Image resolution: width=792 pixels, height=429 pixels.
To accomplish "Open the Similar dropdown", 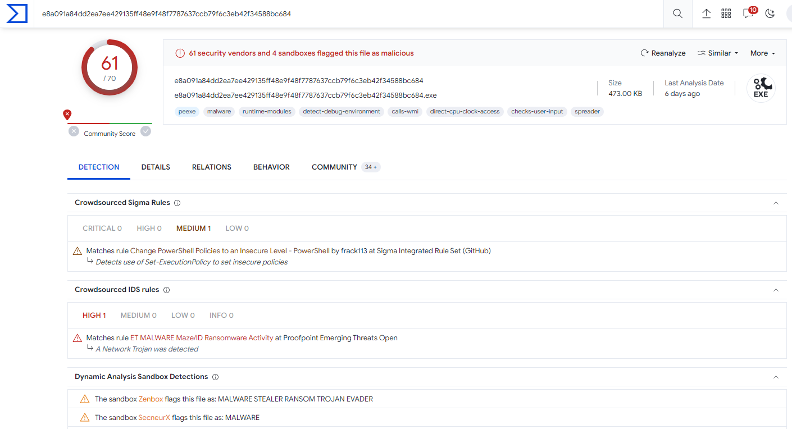I will [x=718, y=53].
